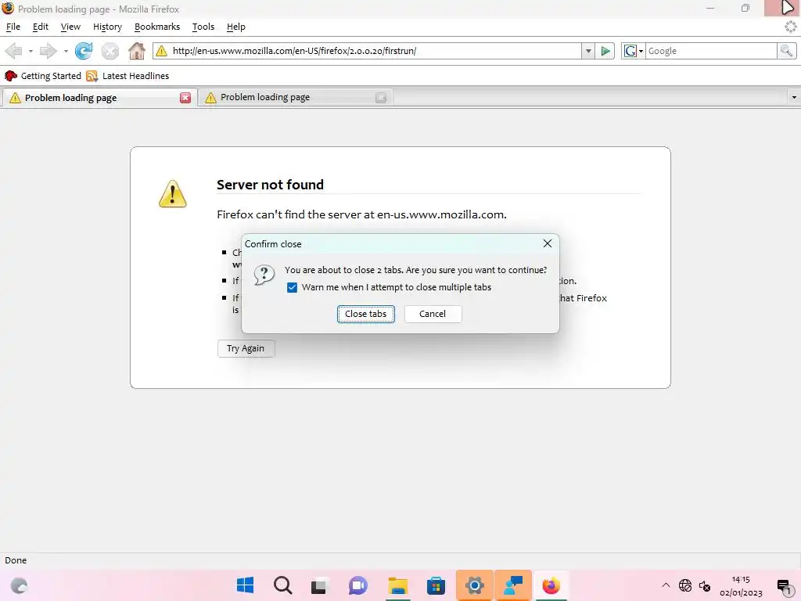Viewport: 801px width, 601px height.
Task: Click Cancel in the Confirm close dialog
Action: pyautogui.click(x=433, y=314)
